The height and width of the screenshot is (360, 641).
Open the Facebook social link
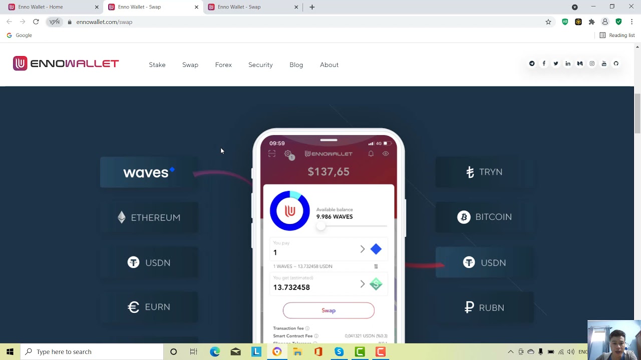point(544,63)
